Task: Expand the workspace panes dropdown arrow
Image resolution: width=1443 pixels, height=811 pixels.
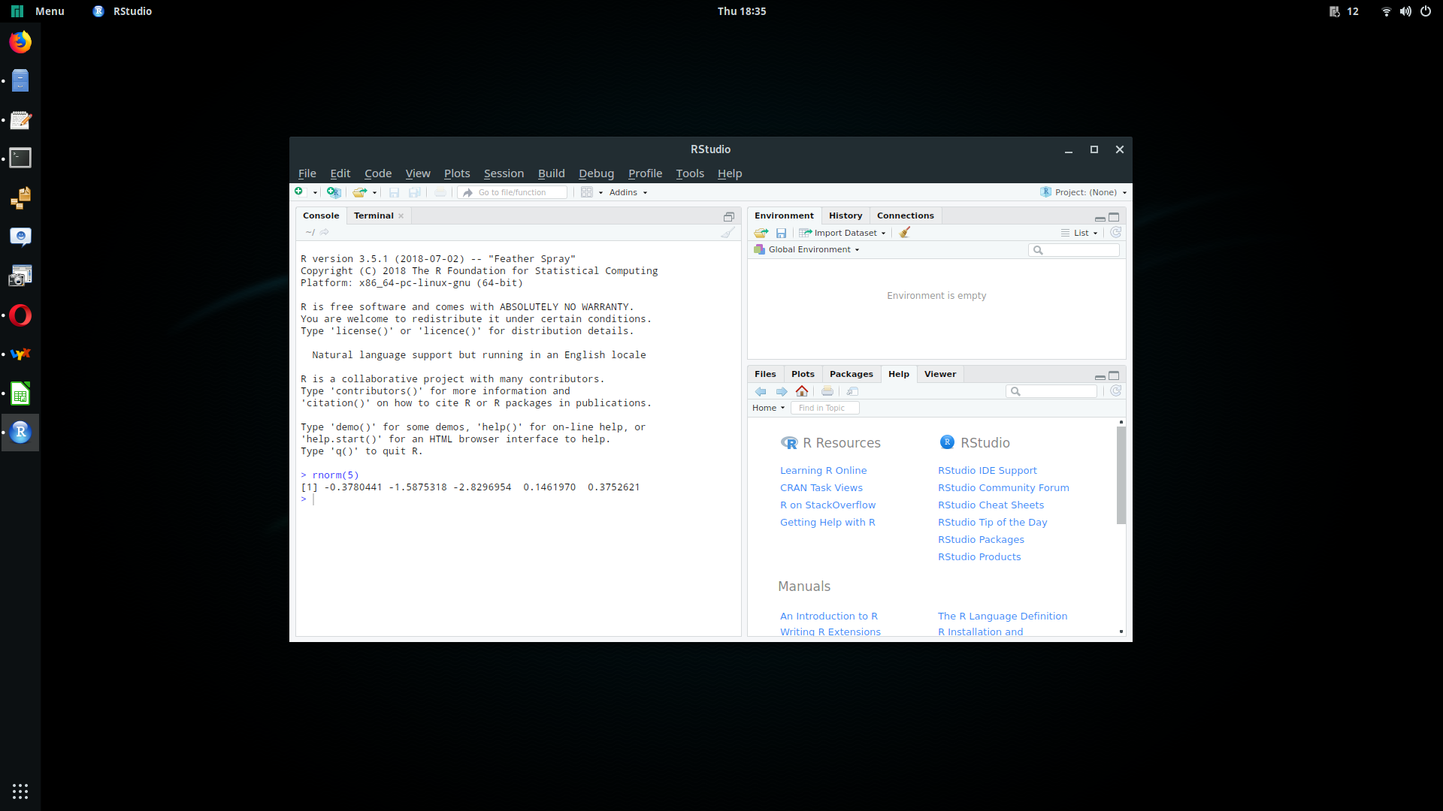Action: click(x=600, y=193)
